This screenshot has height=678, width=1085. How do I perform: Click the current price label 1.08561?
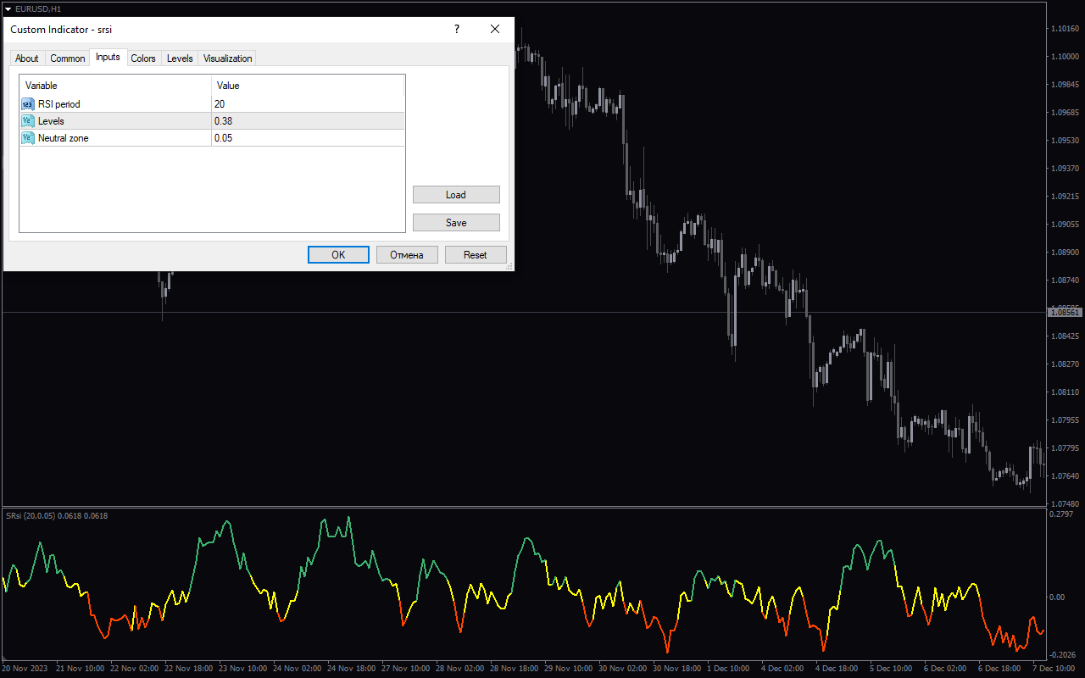click(1065, 313)
